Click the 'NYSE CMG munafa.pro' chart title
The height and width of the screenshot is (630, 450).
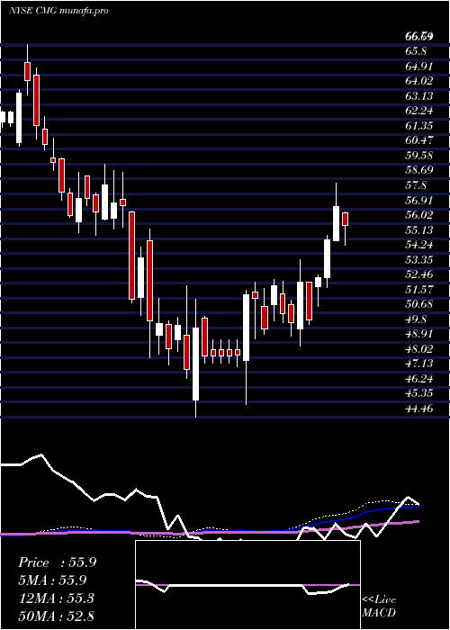[58, 11]
